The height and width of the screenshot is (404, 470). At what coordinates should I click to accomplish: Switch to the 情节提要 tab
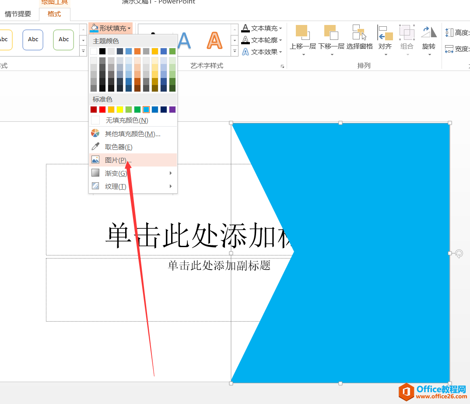[x=18, y=14]
